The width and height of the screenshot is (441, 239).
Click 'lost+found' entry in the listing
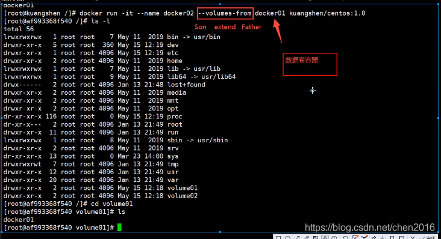click(186, 85)
